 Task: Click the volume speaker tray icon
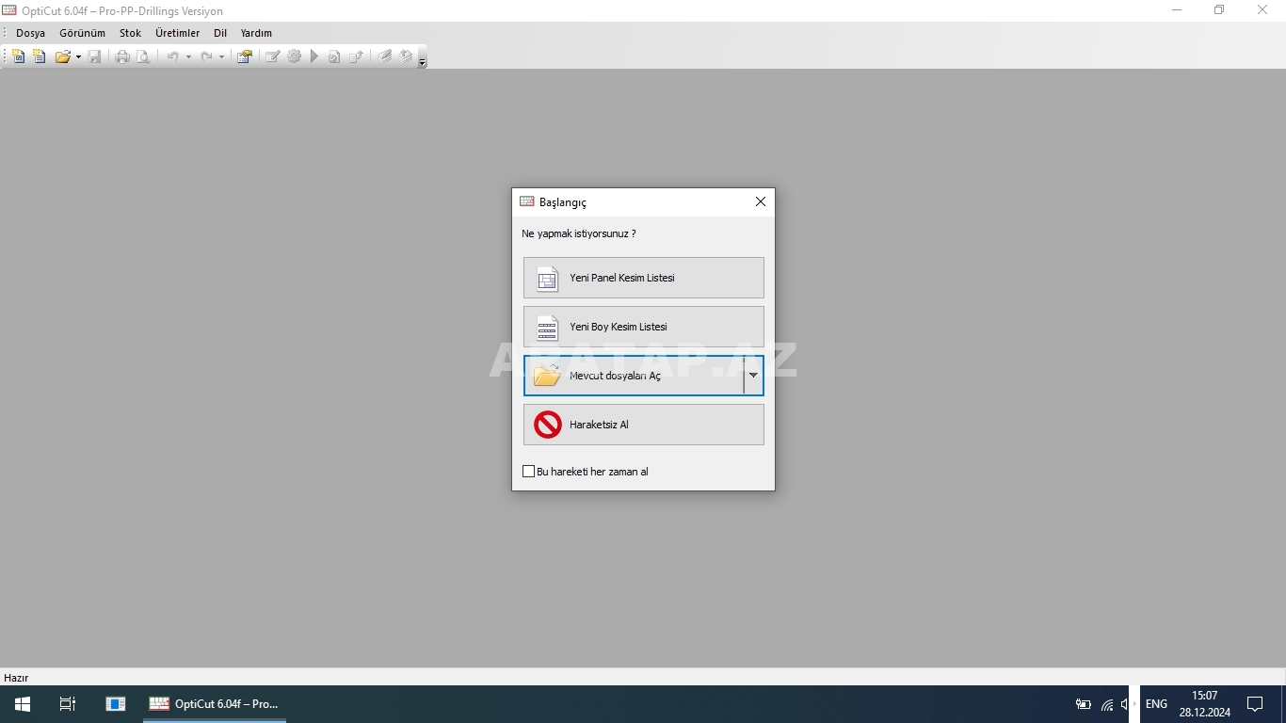[1124, 704]
